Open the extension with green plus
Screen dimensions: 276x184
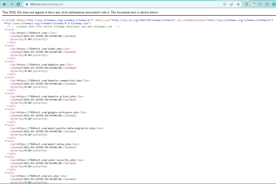[x=254, y=4]
